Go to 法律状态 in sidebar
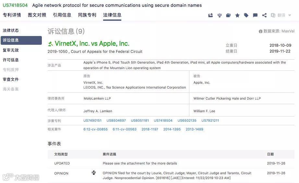Image resolution: width=299 pixels, height=183 pixels. [11, 30]
